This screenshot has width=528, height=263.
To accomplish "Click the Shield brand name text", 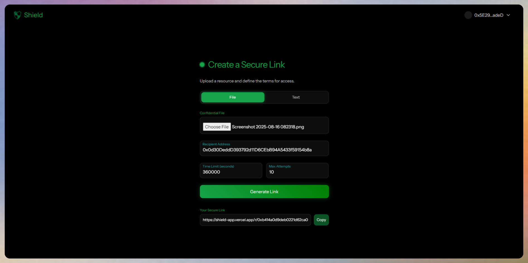I will click(x=33, y=15).
